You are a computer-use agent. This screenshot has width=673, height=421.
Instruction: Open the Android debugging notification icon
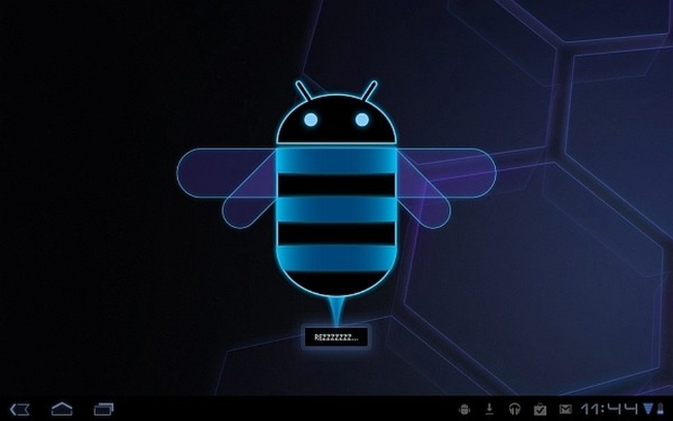coord(464,409)
